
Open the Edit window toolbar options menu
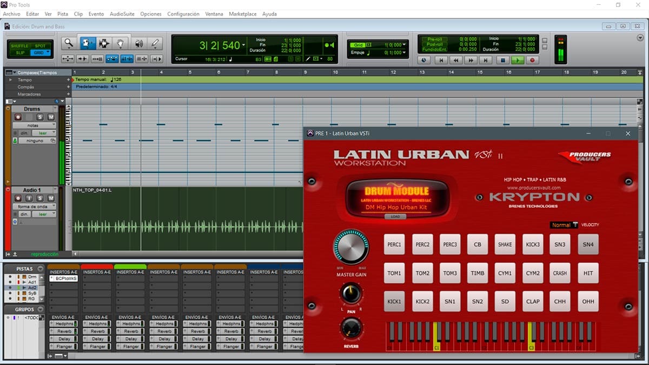tap(641, 38)
